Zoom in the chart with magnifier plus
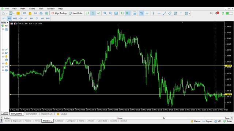Screen dimensions: 234x131 [x=105, y=13]
